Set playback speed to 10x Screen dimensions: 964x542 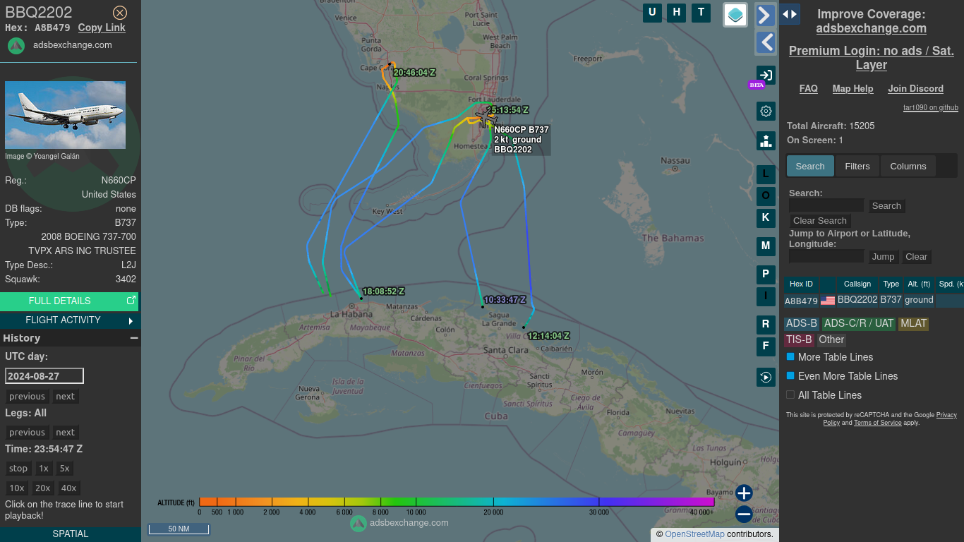[x=17, y=488]
